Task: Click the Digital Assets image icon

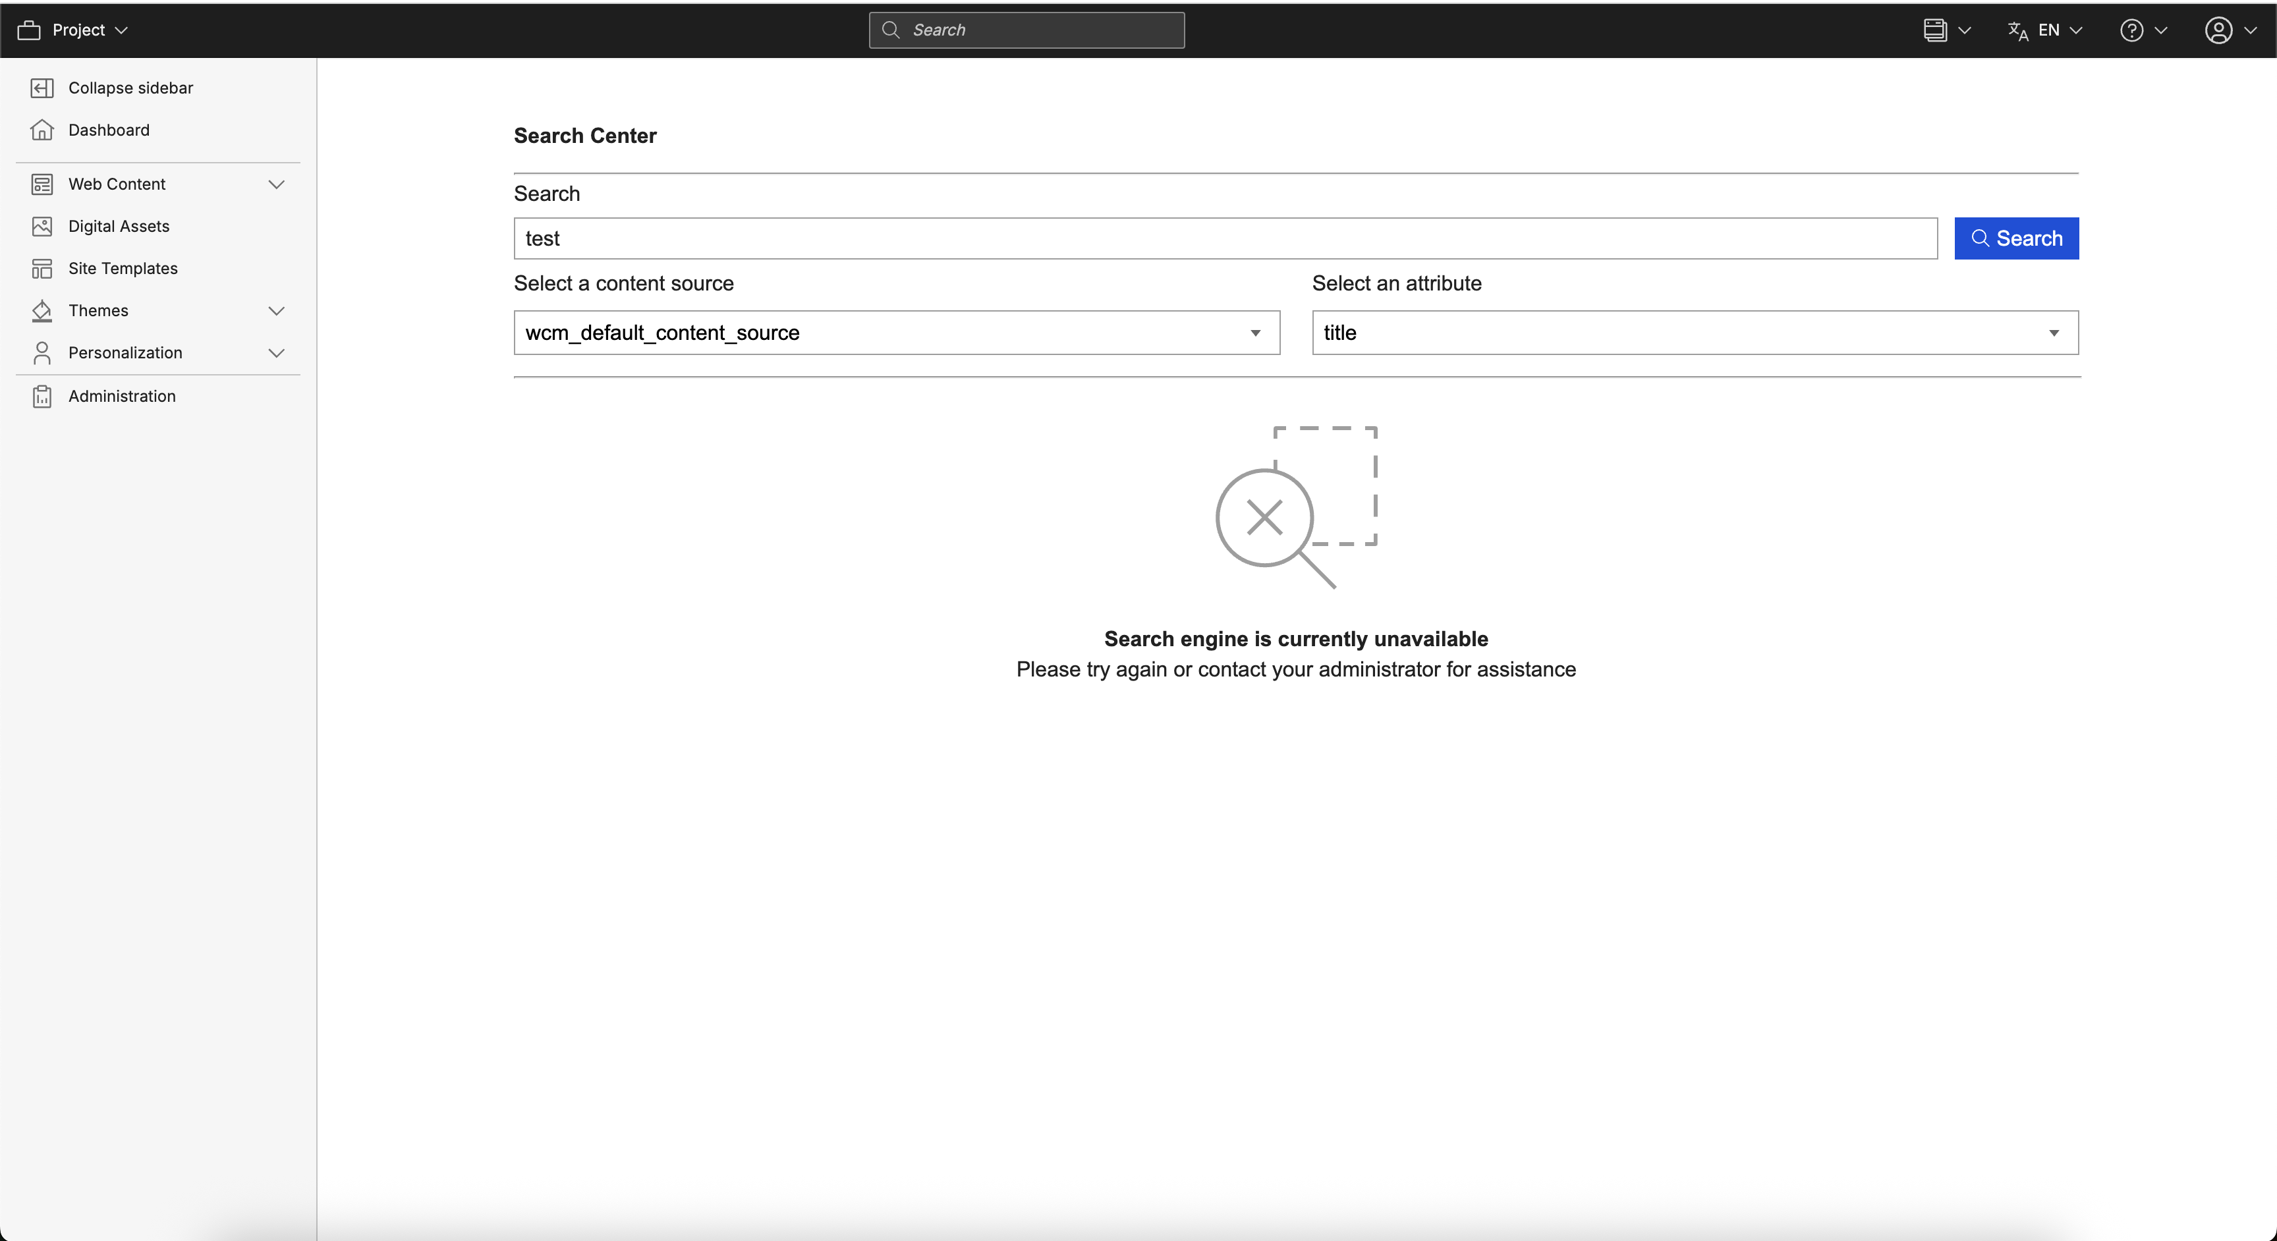Action: pos(42,227)
